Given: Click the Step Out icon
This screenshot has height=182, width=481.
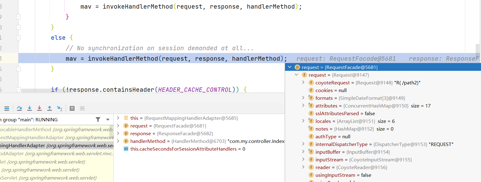Looking at the screenshot, I should tap(49, 108).
